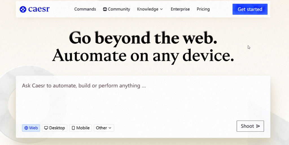
Task: Click the caesr wordmark text
Action: pyautogui.click(x=39, y=9)
